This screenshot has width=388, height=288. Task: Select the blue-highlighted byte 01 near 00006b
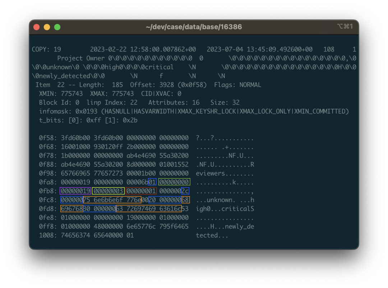coord(151,182)
